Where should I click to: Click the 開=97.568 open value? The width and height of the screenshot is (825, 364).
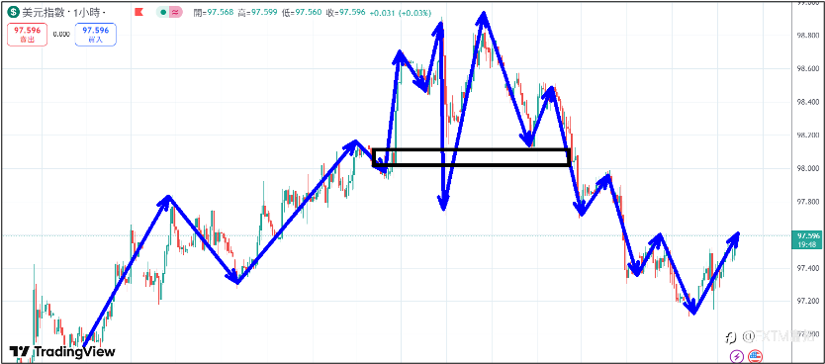tap(214, 12)
